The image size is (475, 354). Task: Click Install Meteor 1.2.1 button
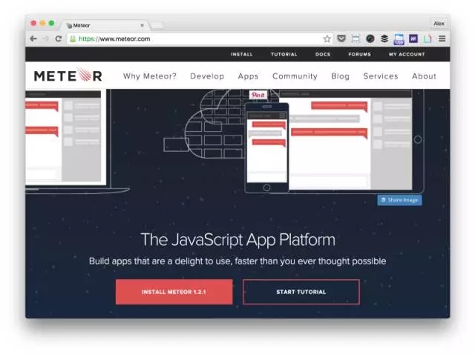pos(174,292)
